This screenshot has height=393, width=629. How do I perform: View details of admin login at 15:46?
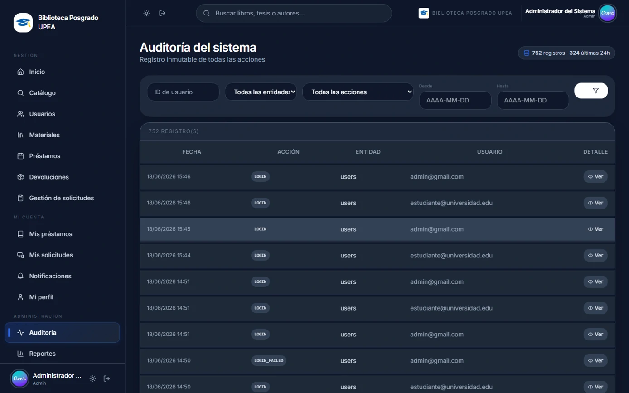pos(595,177)
